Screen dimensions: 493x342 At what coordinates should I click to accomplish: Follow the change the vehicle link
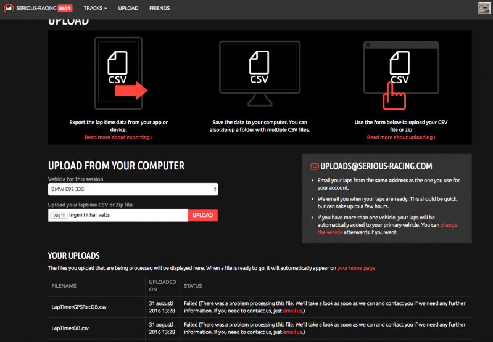387,229
